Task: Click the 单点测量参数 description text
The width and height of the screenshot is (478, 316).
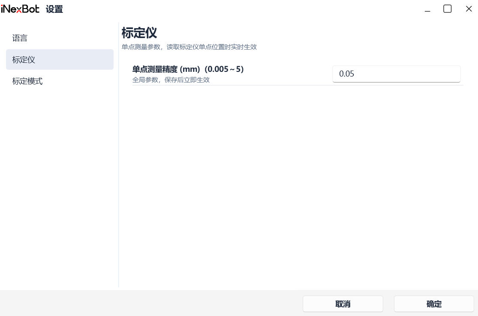Action: pyautogui.click(x=189, y=47)
